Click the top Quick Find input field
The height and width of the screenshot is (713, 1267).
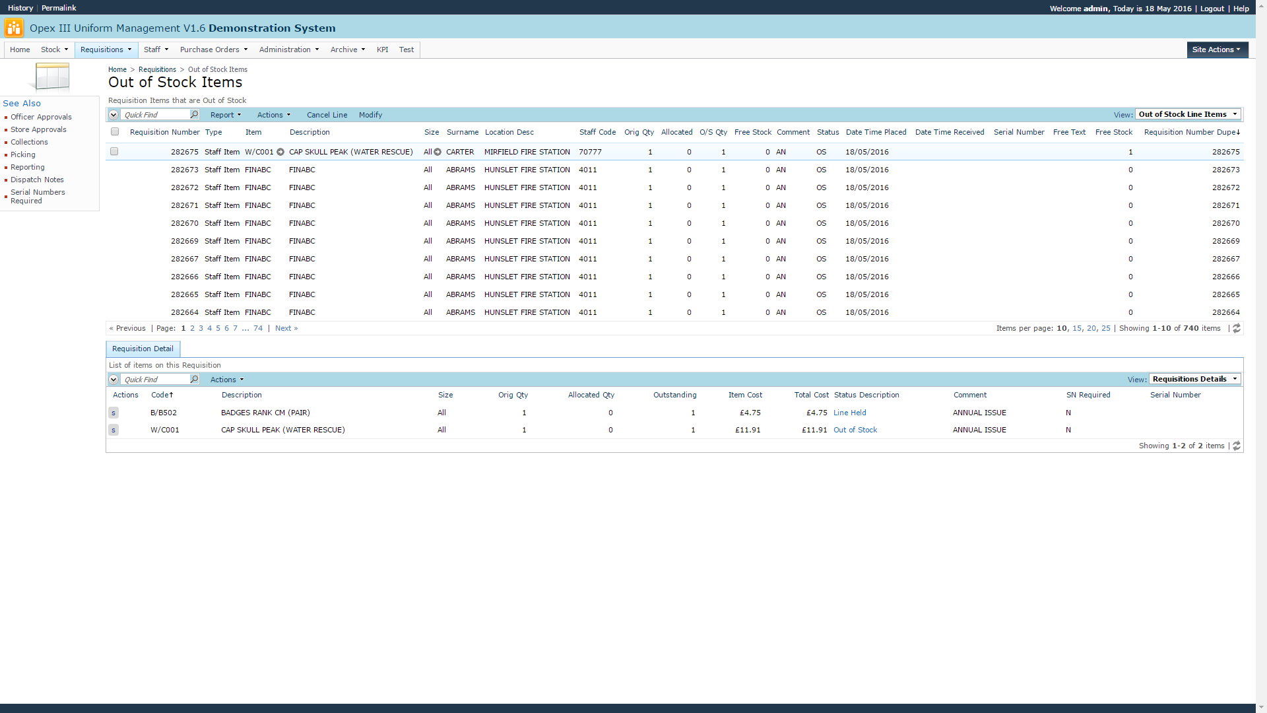155,115
